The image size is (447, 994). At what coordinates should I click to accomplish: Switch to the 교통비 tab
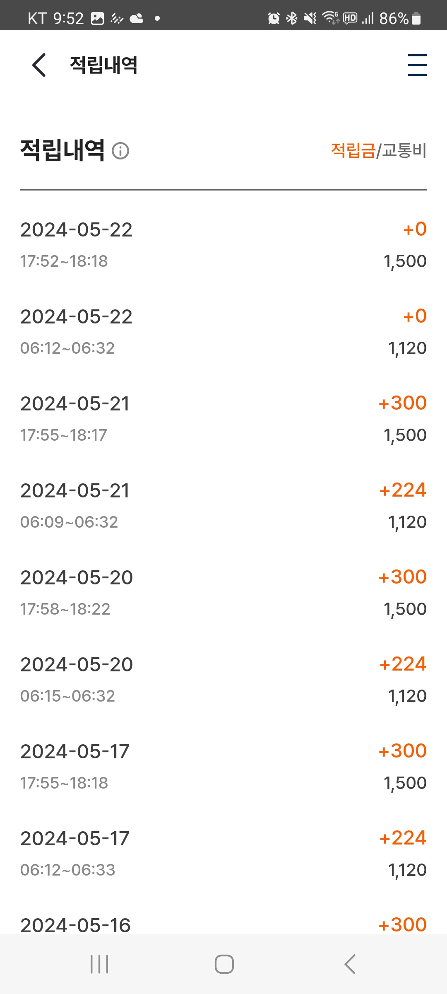404,150
